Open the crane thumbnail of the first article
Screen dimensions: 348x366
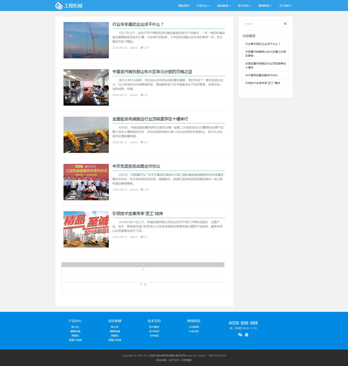point(86,40)
